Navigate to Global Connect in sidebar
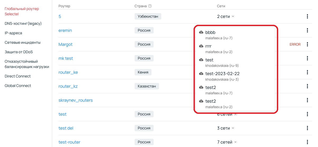This screenshot has height=147, width=318. click(18, 86)
